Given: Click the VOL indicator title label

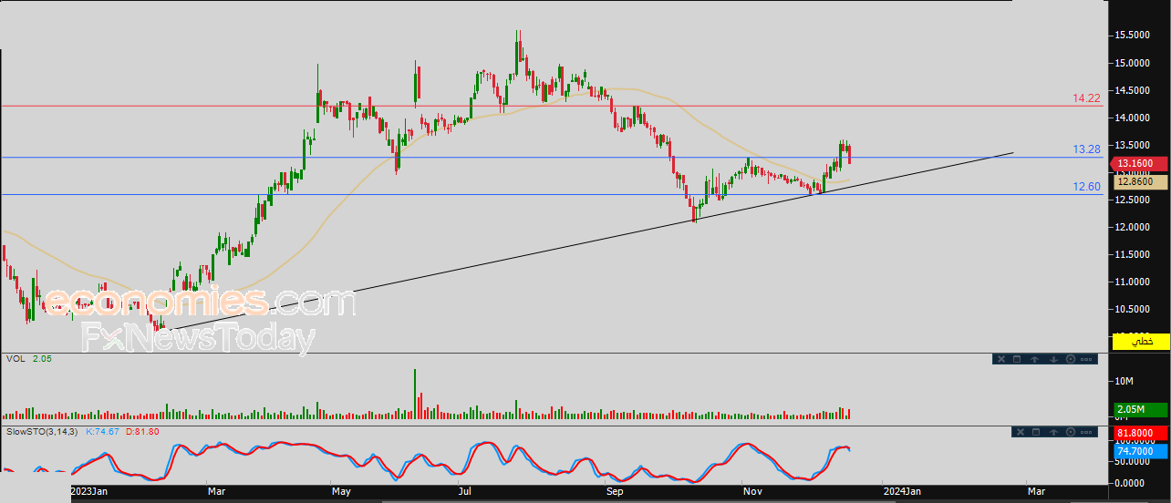Looking at the screenshot, I should (x=15, y=359).
